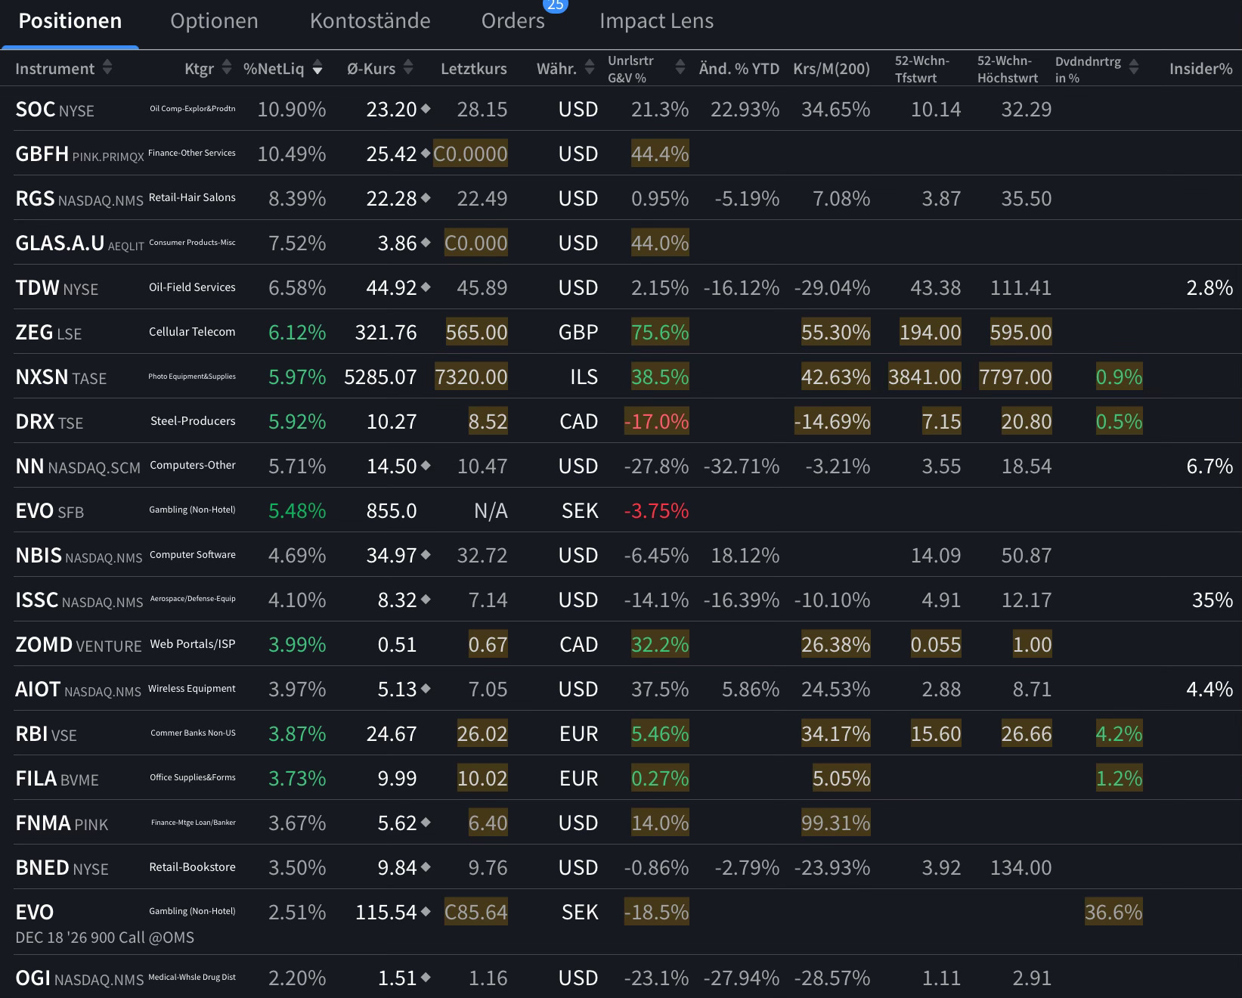Select the ISSC NASDAQ.NMS instrument
Screen dimensions: 1242x998
79,600
